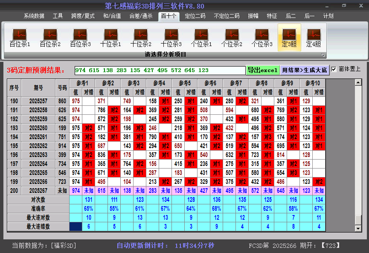The height and width of the screenshot is (253, 369).
Task: Select the 振幅 menu item
Action: click(x=253, y=16)
